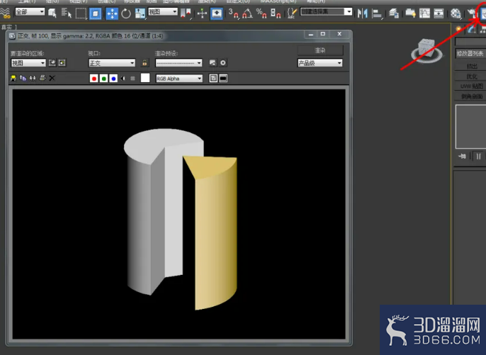
Task: Click the object name field above 修改器列表
Action: click(x=470, y=42)
